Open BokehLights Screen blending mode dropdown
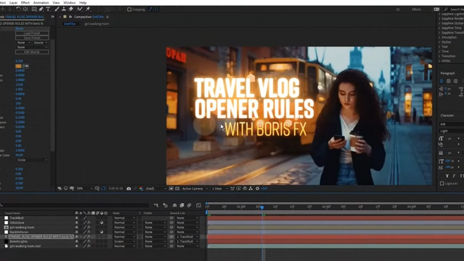The height and width of the screenshot is (261, 464). (124, 242)
